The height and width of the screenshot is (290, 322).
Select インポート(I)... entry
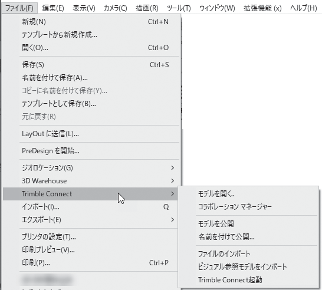pos(90,207)
